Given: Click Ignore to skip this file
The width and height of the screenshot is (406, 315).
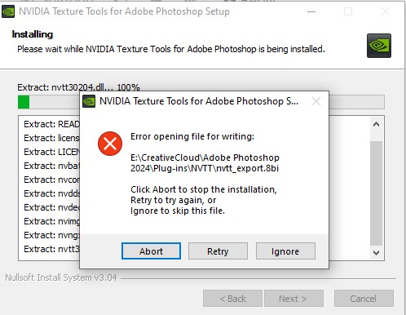Looking at the screenshot, I should click(x=285, y=251).
